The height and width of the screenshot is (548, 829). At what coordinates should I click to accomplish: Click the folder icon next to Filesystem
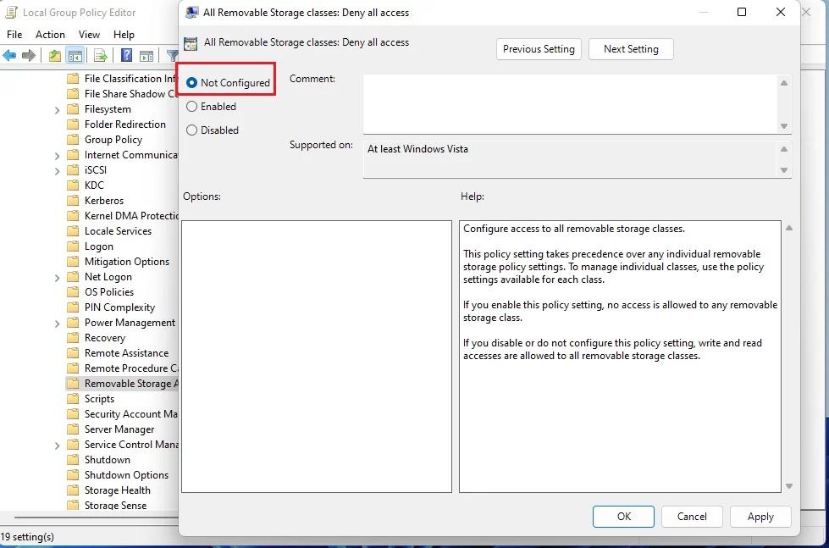[73, 109]
